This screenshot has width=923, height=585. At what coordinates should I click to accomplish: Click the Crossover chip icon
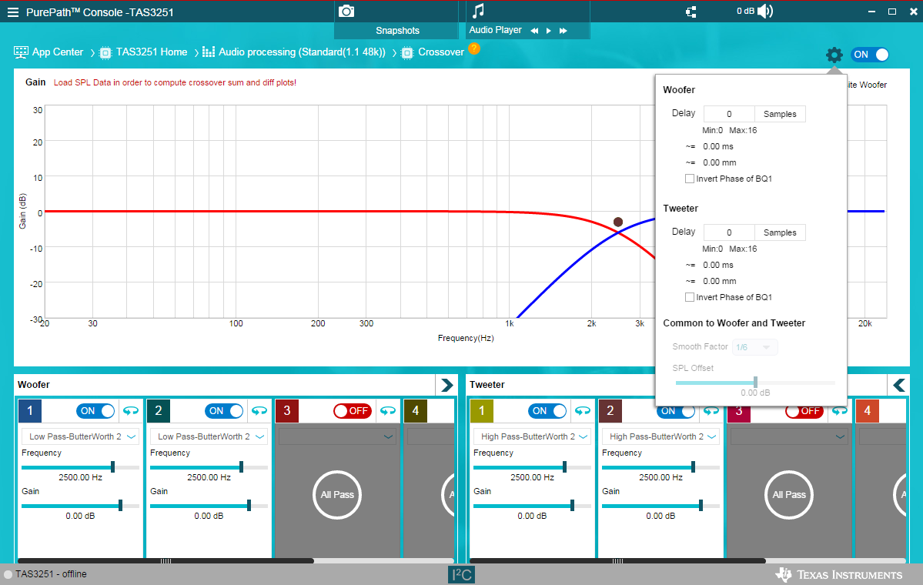(x=407, y=53)
